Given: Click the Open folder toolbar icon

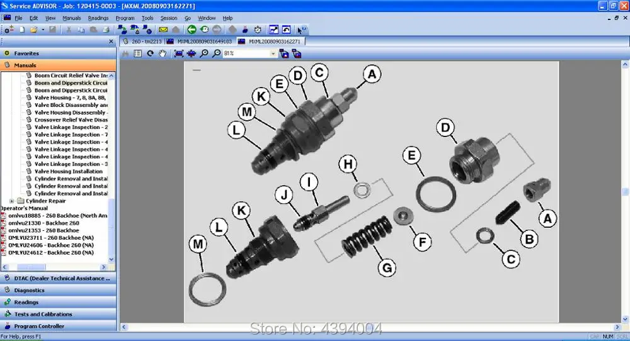Looking at the screenshot, I should point(34,30).
